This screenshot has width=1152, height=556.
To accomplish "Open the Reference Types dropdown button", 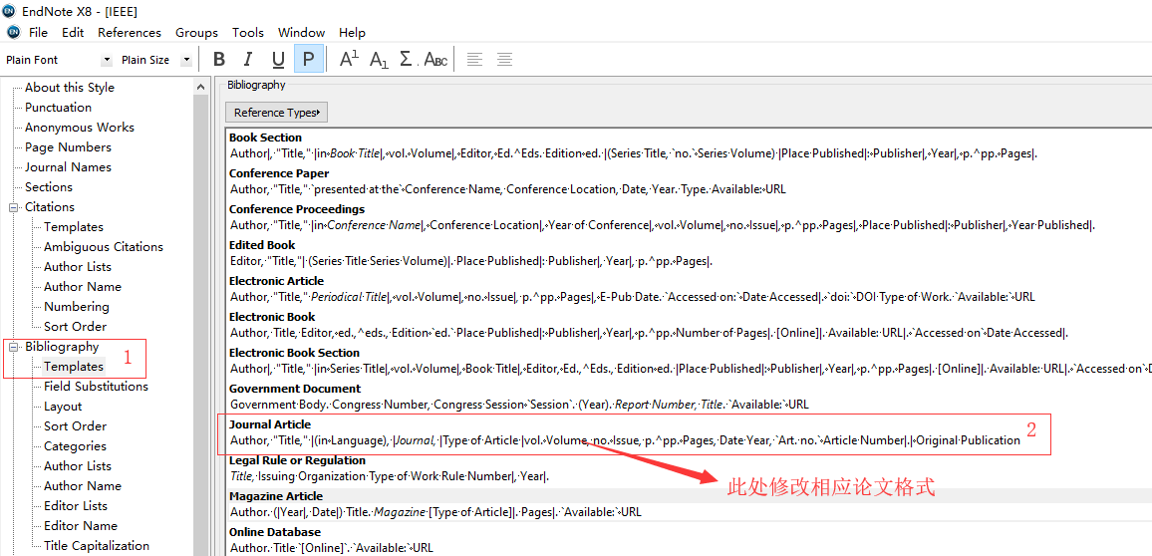I will (x=276, y=113).
